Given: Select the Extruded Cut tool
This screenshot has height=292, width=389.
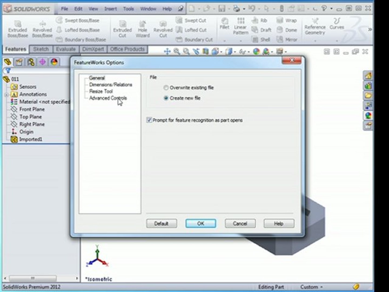Looking at the screenshot, I should pyautogui.click(x=122, y=29).
